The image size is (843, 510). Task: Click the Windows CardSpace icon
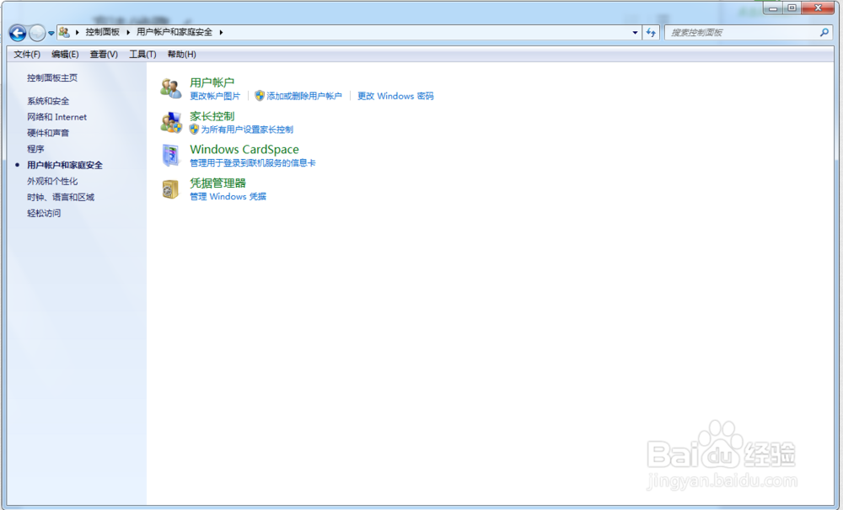[x=171, y=156]
